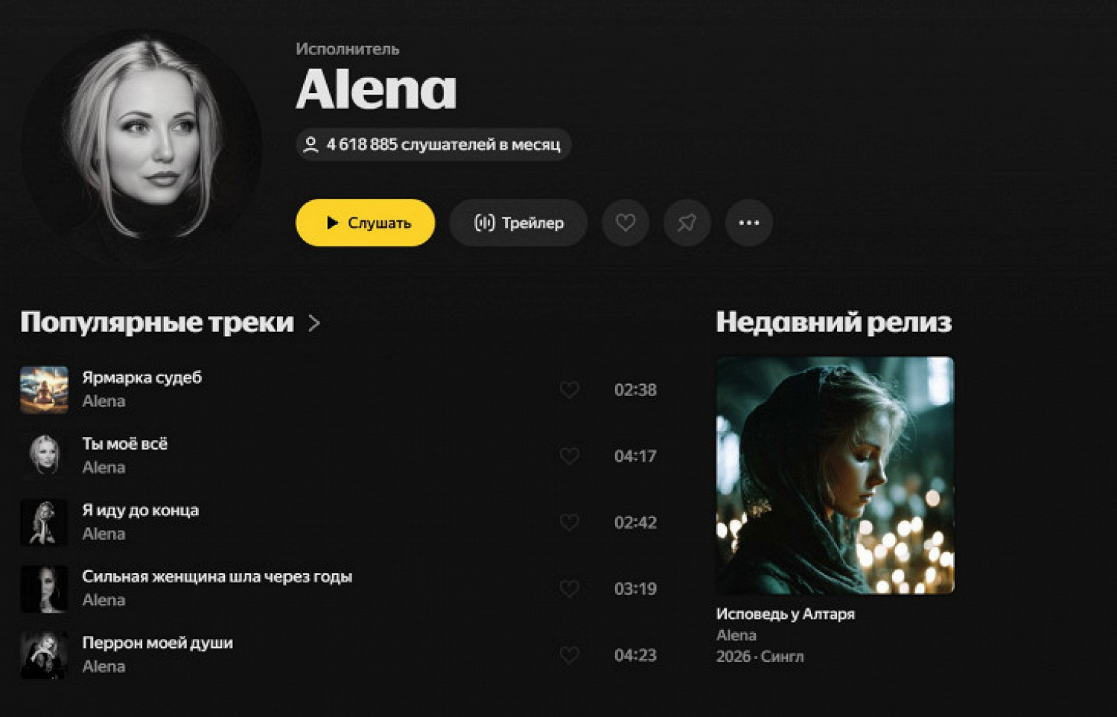Click the monthly listeners person icon
Viewport: 1117px width, 717px height.
tap(311, 144)
